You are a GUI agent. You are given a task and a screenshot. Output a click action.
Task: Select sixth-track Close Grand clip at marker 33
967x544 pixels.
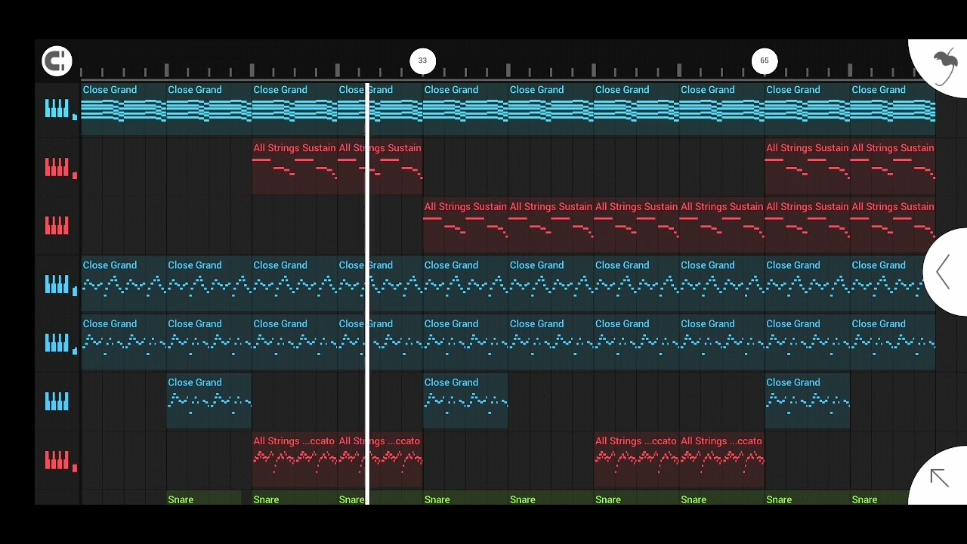pos(465,400)
